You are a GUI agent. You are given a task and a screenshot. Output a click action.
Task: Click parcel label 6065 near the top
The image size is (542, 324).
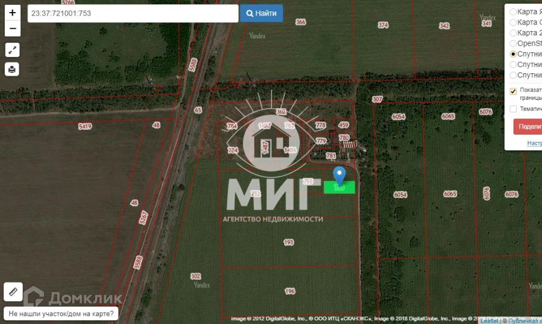tap(448, 116)
